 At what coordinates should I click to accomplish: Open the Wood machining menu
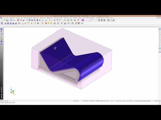28,18
